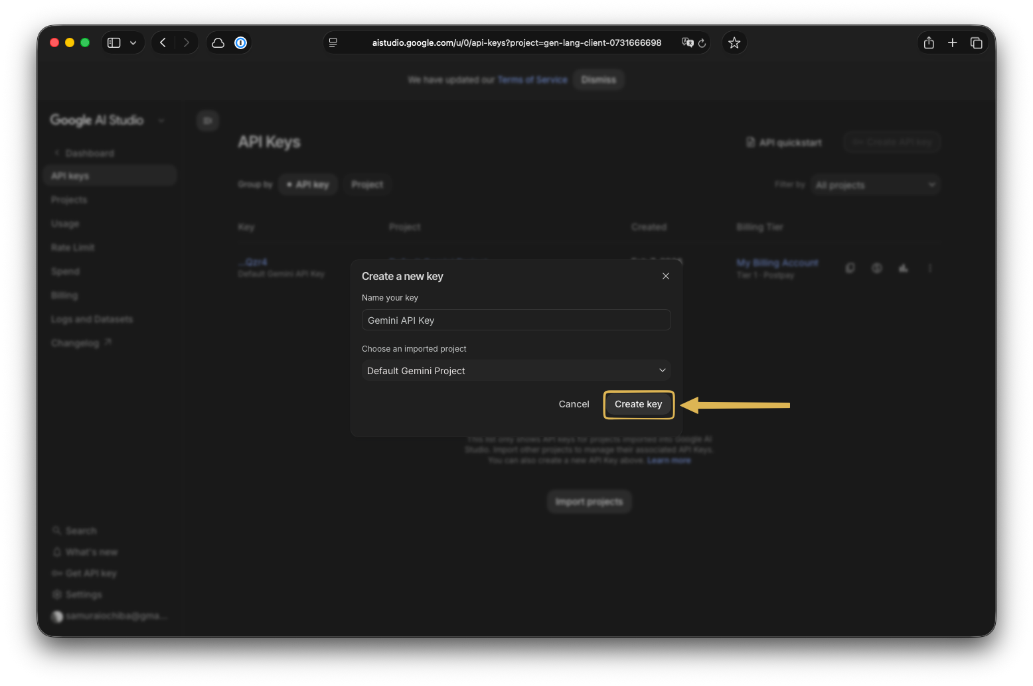
Task: Open Search in sidebar bottom
Action: pos(75,531)
